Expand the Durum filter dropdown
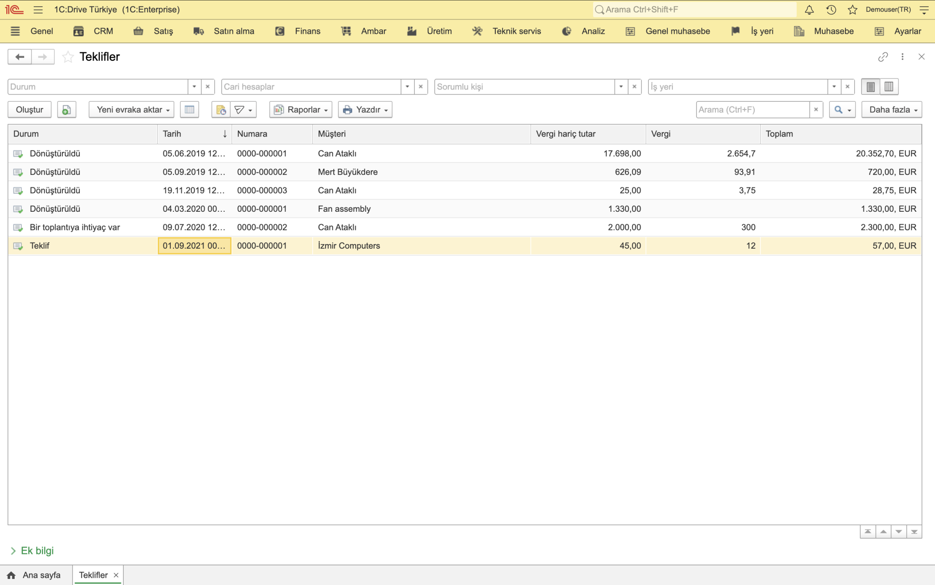Screen dimensions: 935x585 tap(194, 87)
